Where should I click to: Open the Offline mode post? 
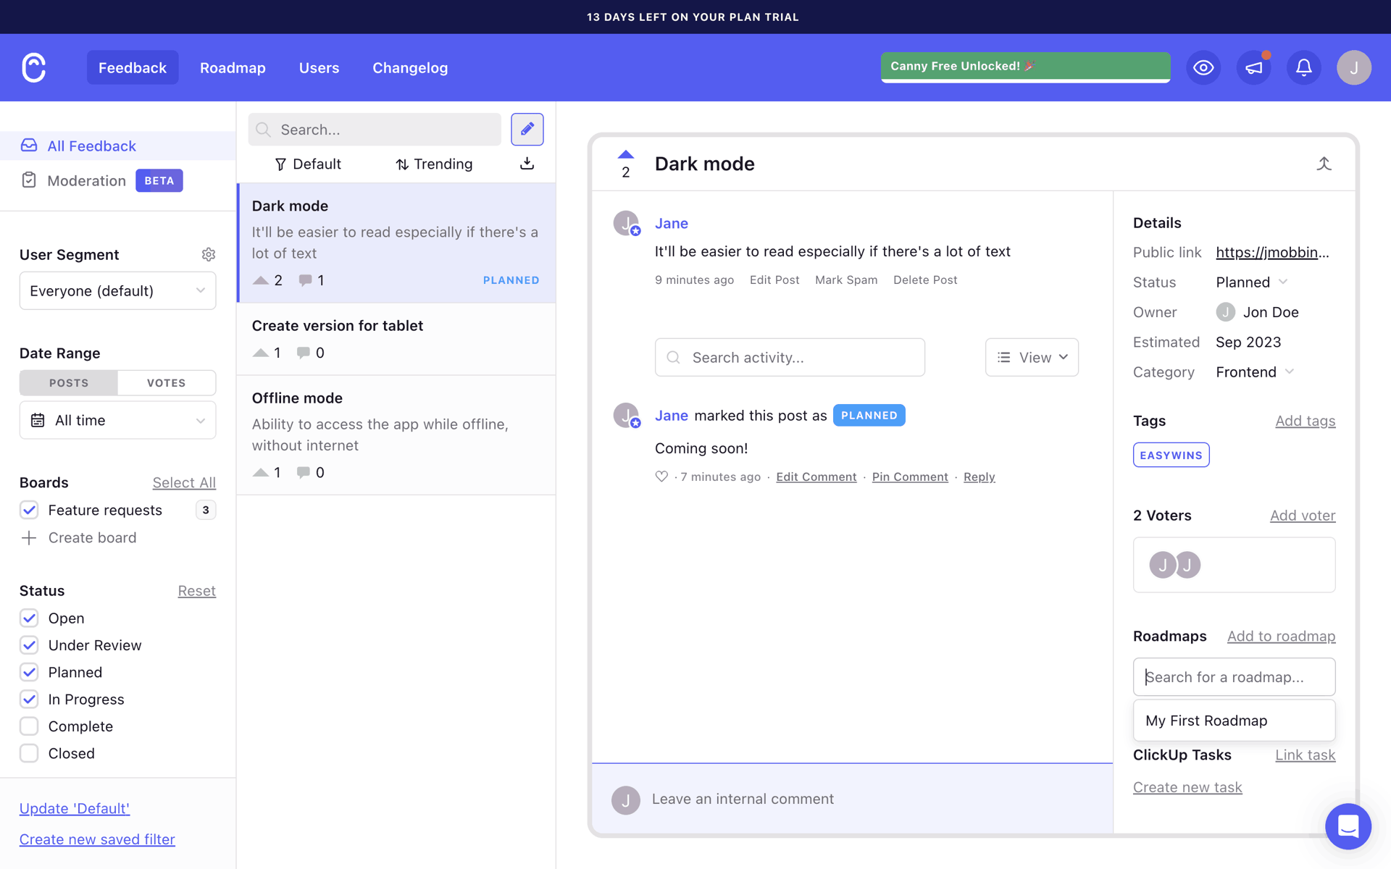(396, 435)
